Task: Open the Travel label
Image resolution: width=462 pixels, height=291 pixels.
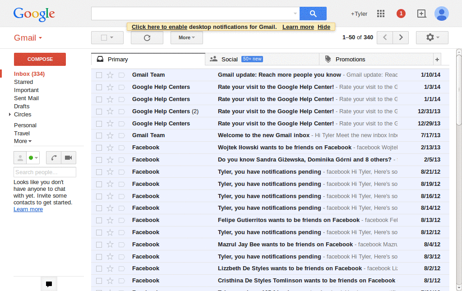Action: tap(22, 134)
